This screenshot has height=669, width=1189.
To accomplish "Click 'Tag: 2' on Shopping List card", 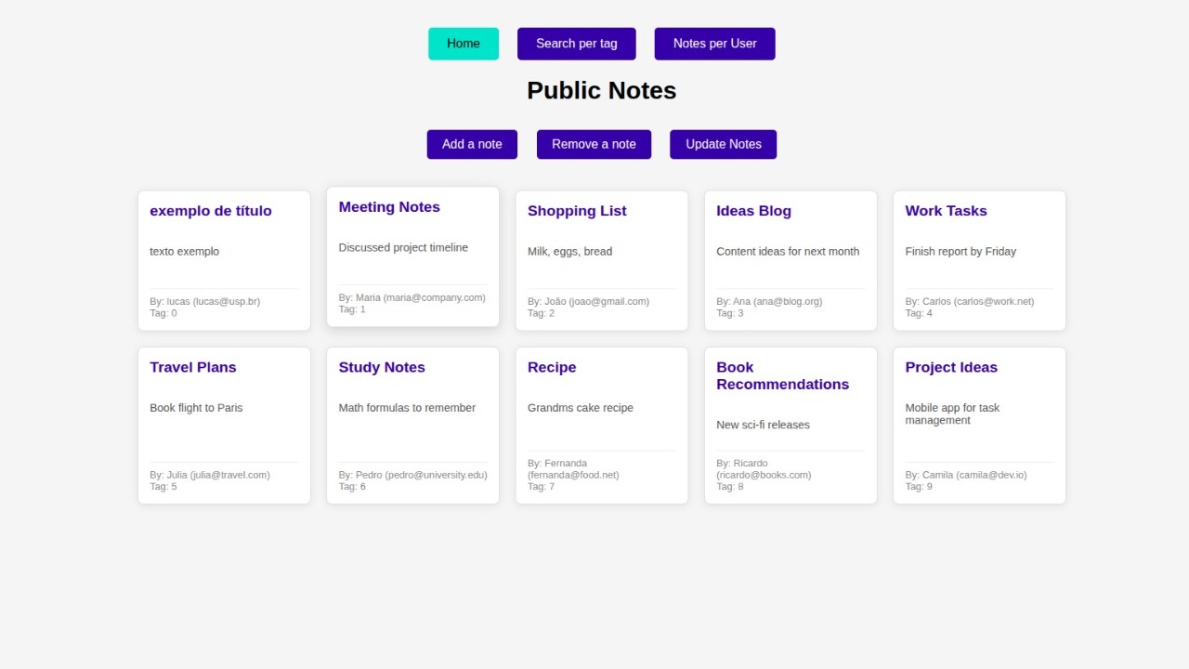I will point(542,313).
